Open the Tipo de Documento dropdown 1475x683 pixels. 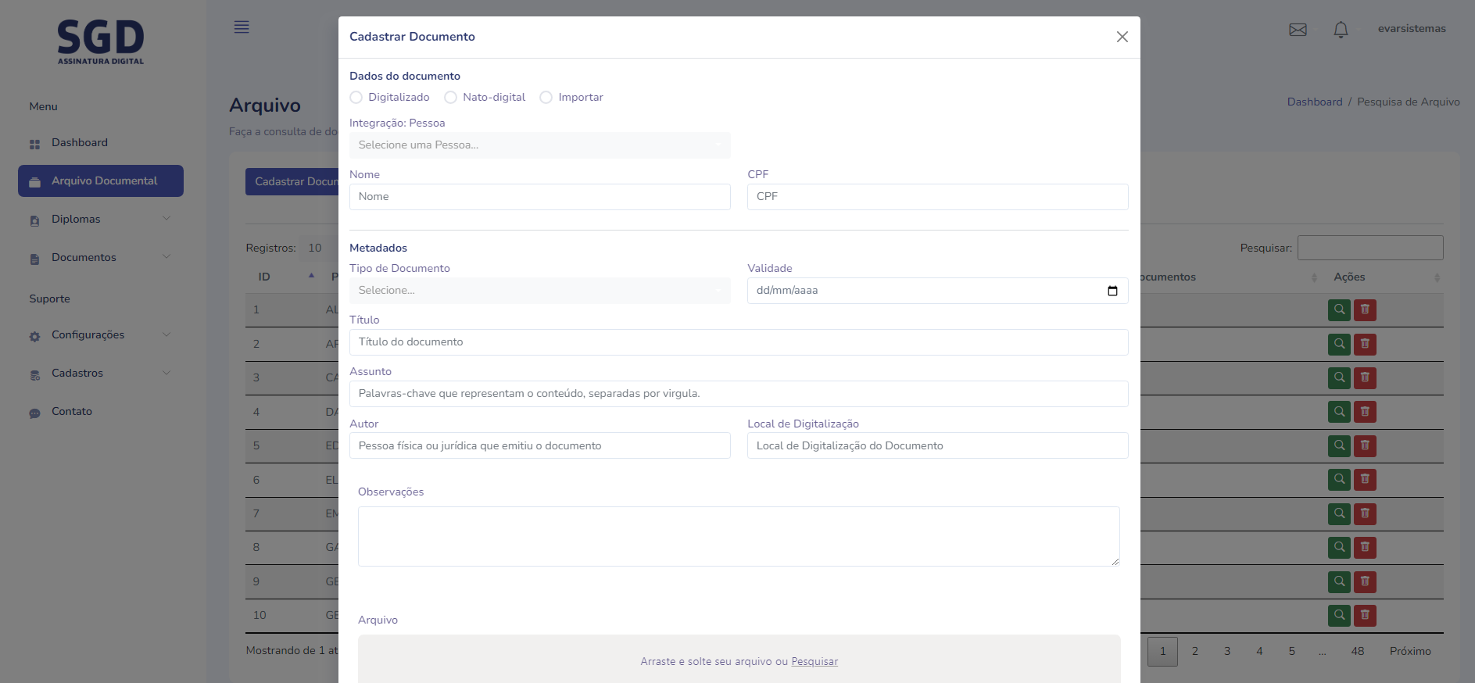539,291
